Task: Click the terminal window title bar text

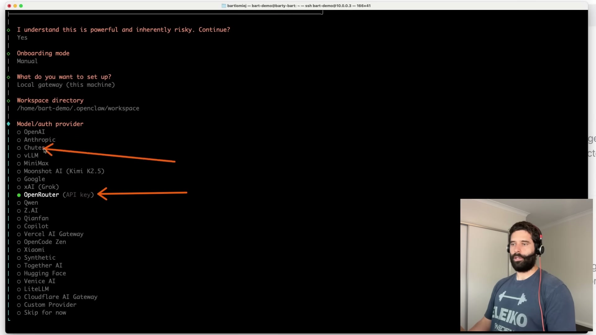Action: point(299,6)
